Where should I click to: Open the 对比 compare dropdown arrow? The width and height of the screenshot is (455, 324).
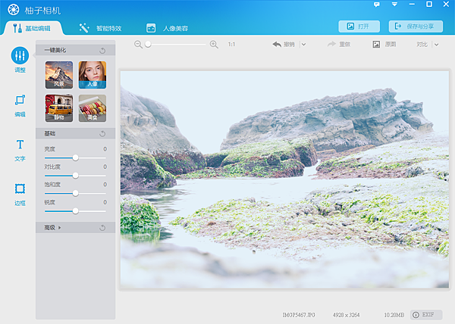(x=437, y=45)
